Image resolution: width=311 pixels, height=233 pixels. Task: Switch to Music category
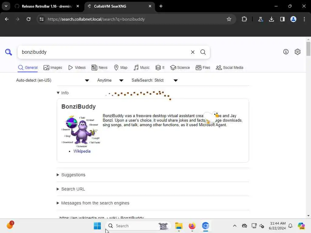(x=142, y=68)
